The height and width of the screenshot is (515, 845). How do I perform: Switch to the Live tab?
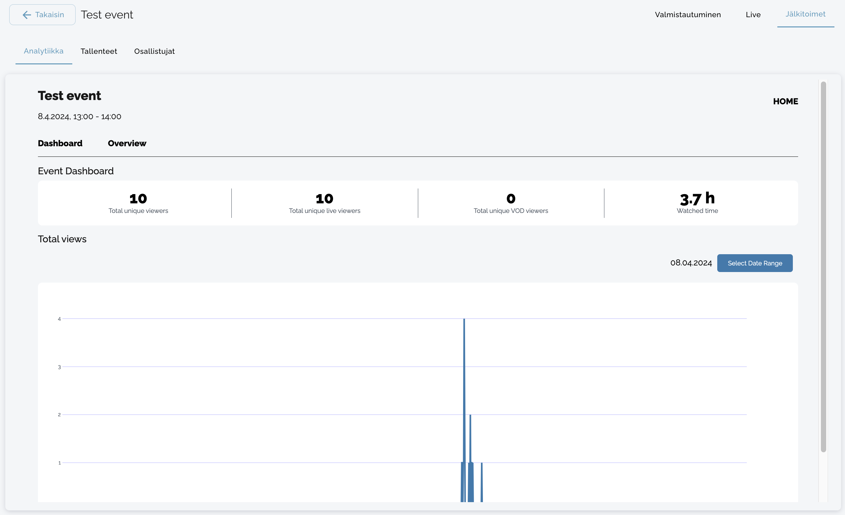pos(753,15)
